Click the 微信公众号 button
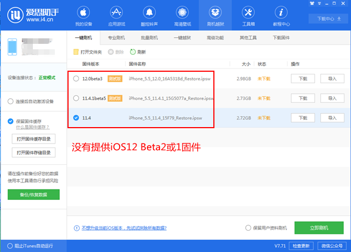This screenshot has width=351, height=252. (x=332, y=246)
